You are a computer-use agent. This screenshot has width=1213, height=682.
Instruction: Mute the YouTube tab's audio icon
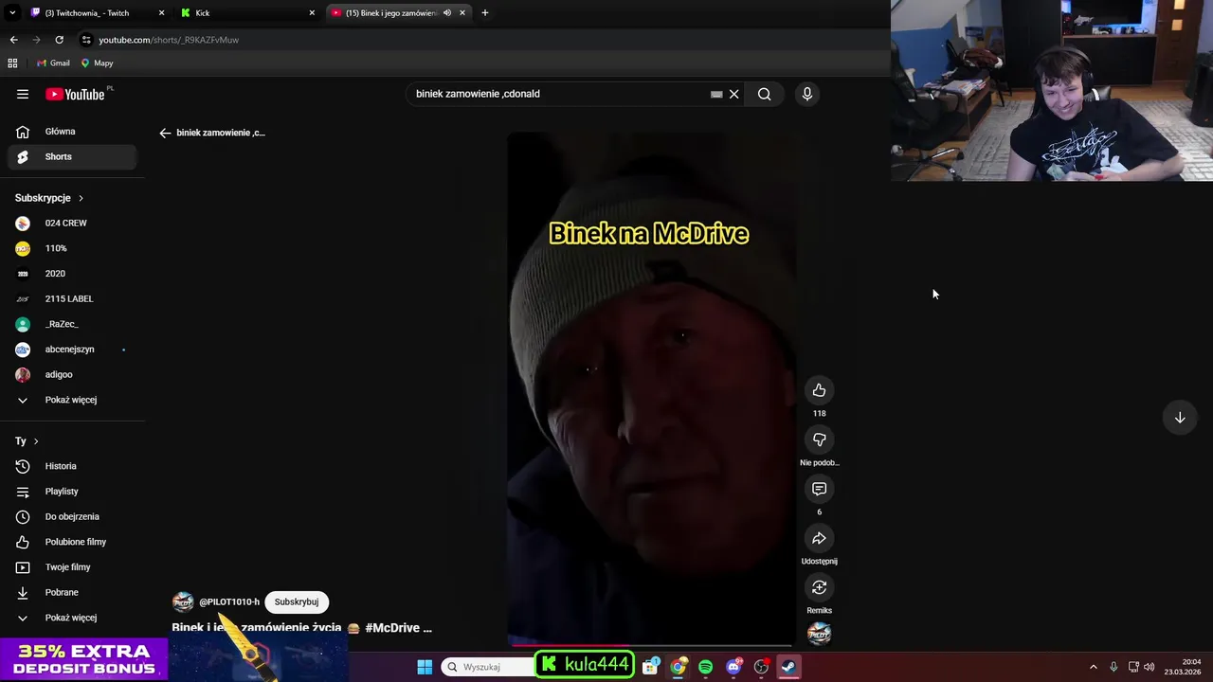[x=447, y=13]
